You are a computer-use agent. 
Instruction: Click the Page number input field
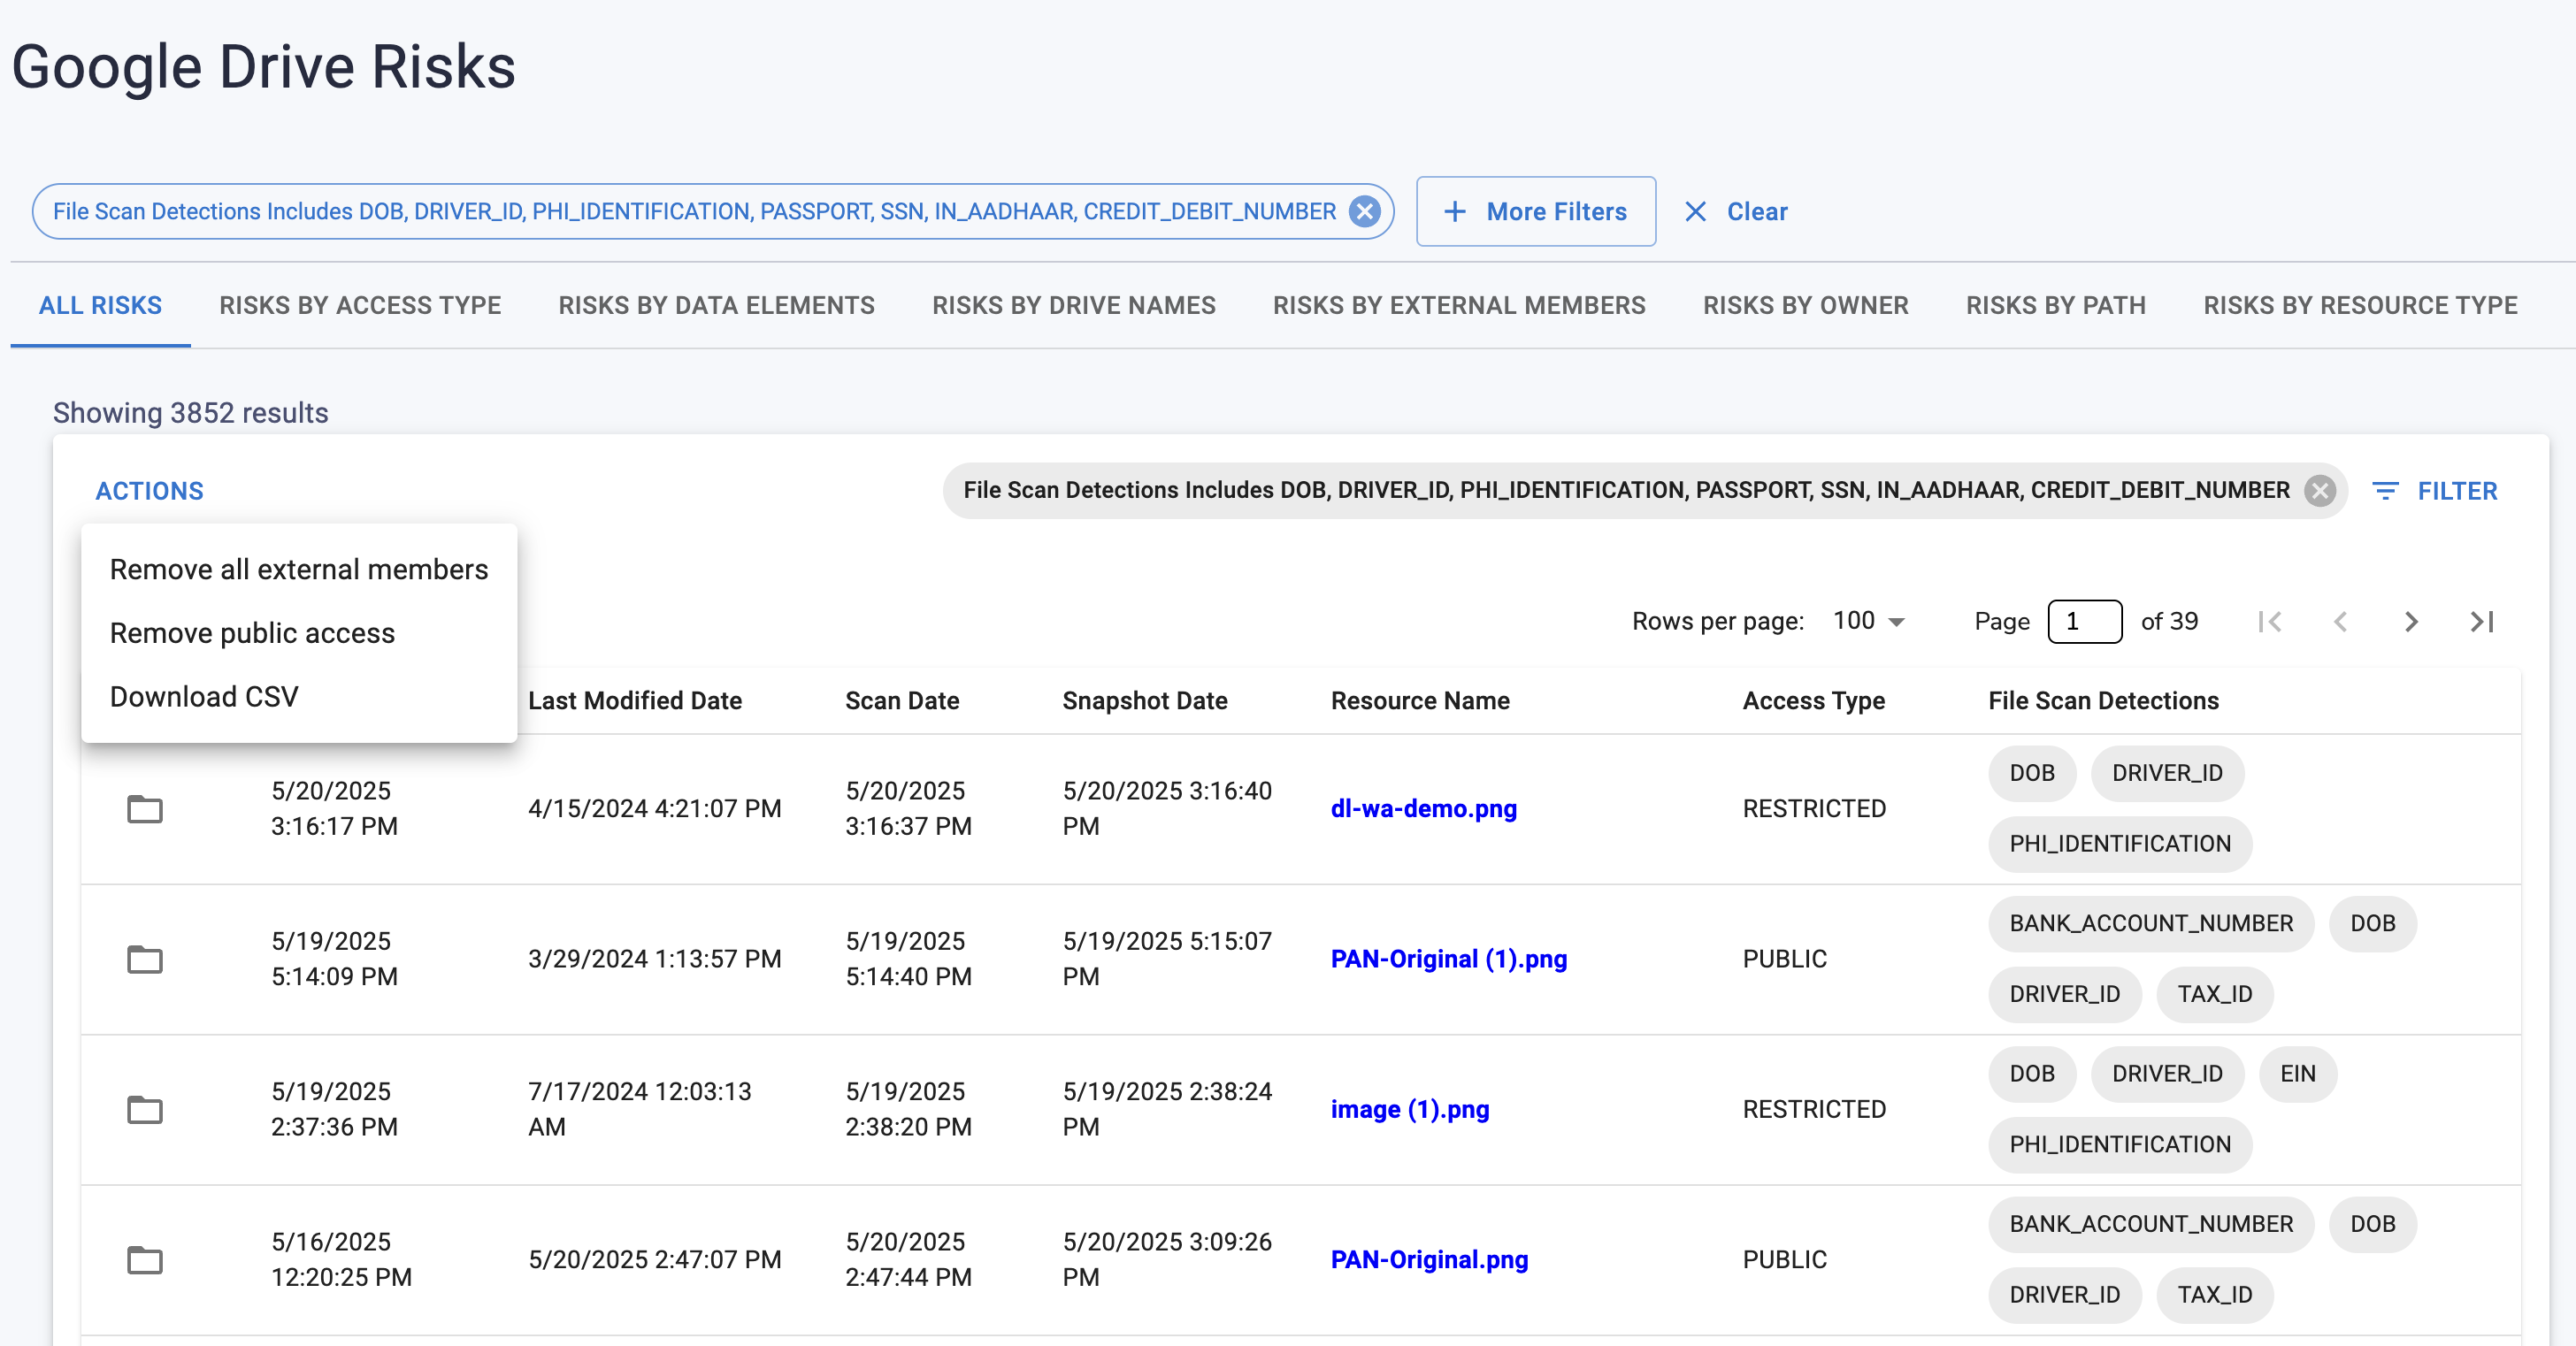pyautogui.click(x=2084, y=621)
